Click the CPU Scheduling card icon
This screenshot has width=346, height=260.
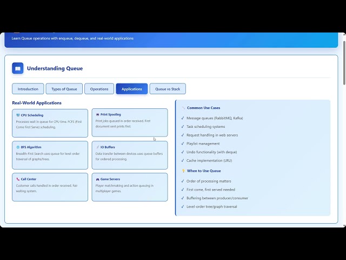coord(18,115)
